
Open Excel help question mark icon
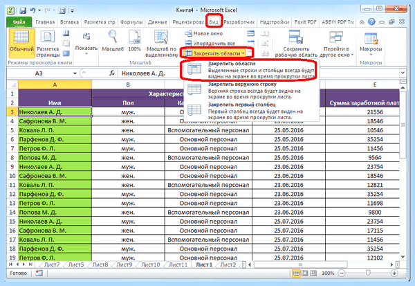371,21
